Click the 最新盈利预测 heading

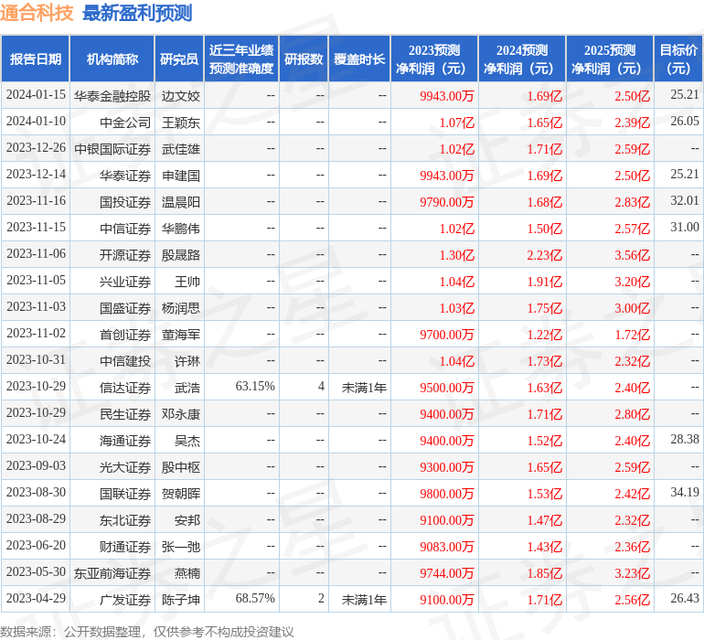point(137,13)
